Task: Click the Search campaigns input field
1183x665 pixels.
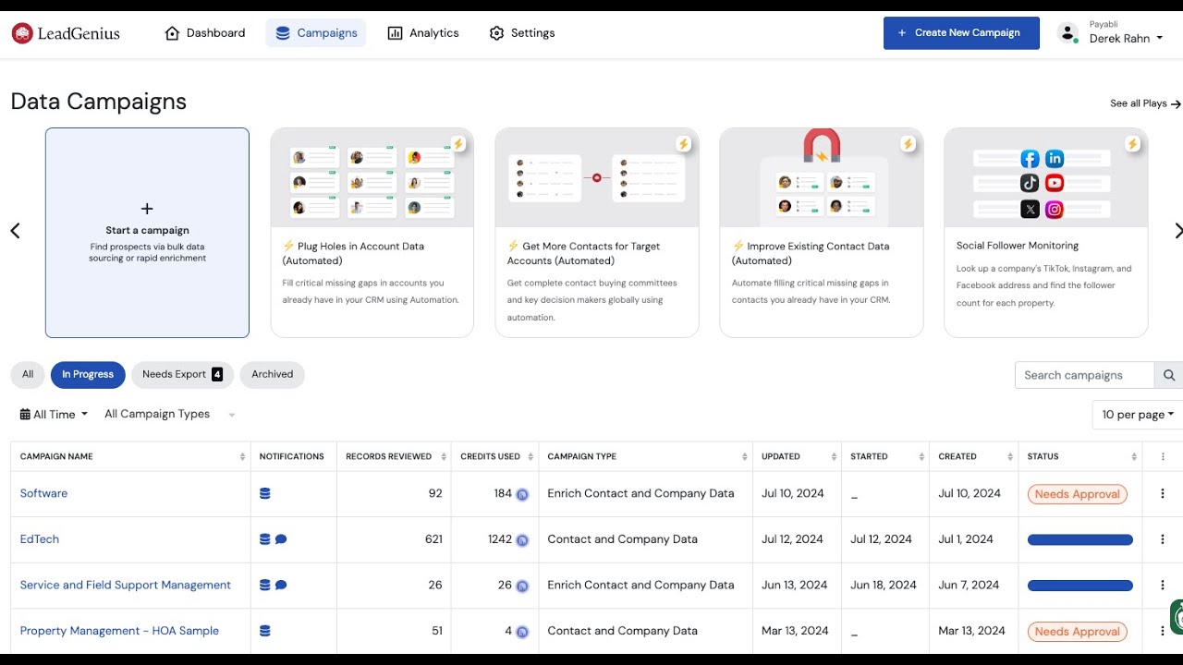Action: pos(1083,374)
